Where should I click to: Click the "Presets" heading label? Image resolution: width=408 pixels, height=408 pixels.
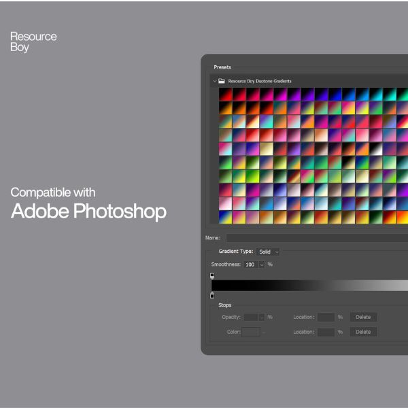tap(222, 67)
